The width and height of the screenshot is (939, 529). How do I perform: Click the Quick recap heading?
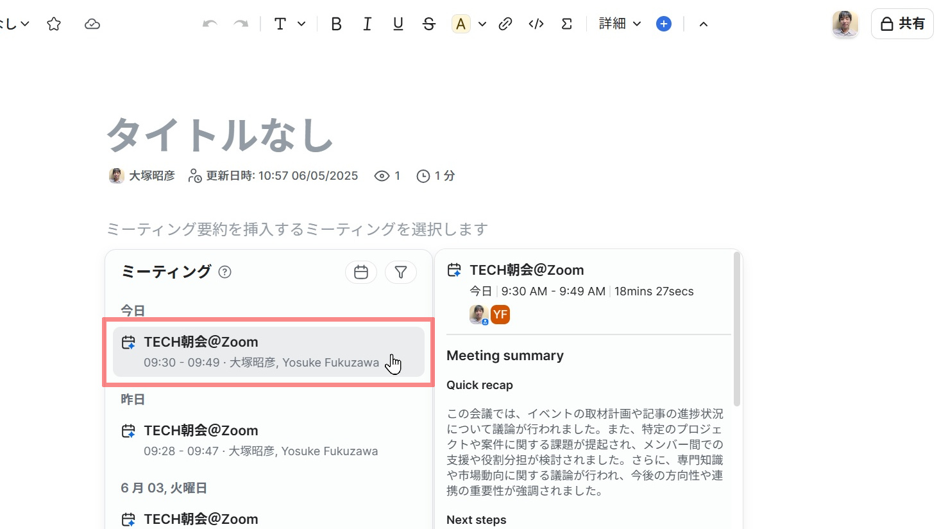(480, 385)
